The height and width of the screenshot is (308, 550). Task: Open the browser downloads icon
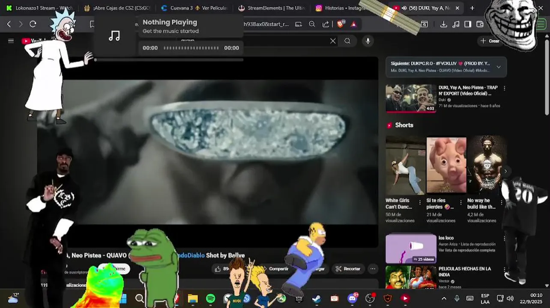[x=443, y=24]
